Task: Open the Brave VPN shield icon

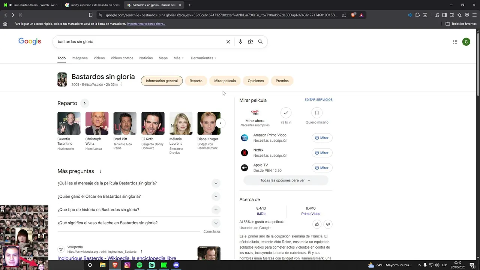Action: coord(467,15)
